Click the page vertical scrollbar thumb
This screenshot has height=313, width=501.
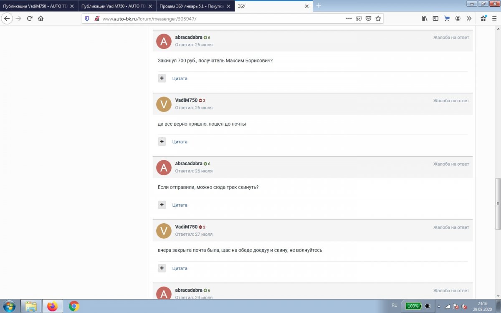(498, 204)
